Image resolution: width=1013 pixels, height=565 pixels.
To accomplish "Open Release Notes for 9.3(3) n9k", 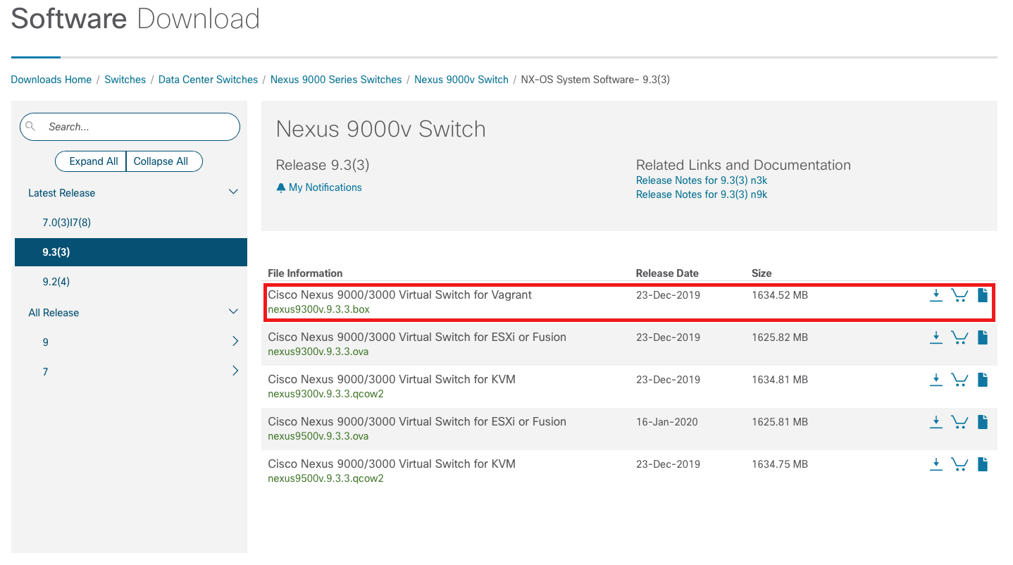I will pyautogui.click(x=701, y=194).
